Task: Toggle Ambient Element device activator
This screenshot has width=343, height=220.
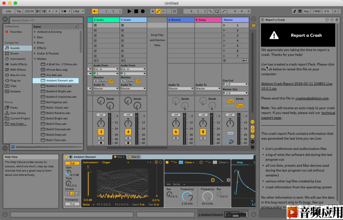Action: tap(66, 157)
